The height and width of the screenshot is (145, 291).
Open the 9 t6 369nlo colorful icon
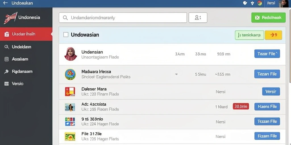click(x=70, y=122)
